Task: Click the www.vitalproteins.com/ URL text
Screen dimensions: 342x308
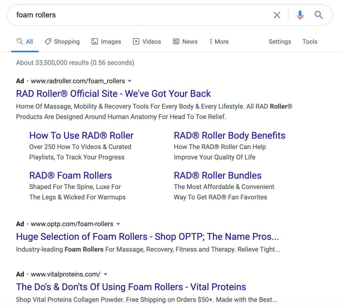Action: point(66,274)
